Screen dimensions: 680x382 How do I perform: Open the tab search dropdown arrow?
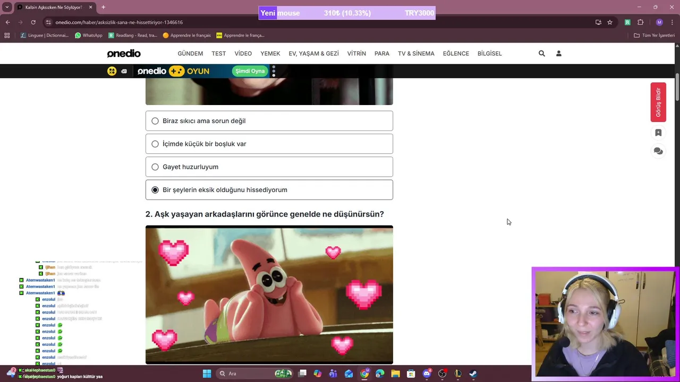[x=7, y=7]
